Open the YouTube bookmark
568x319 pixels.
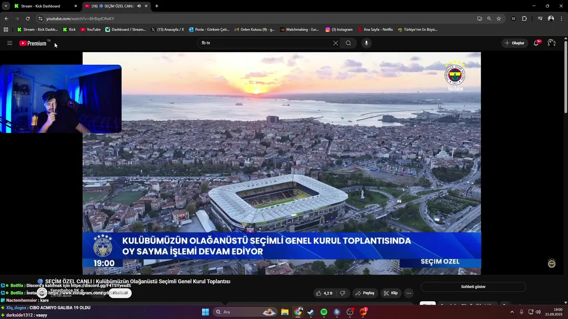point(91,30)
